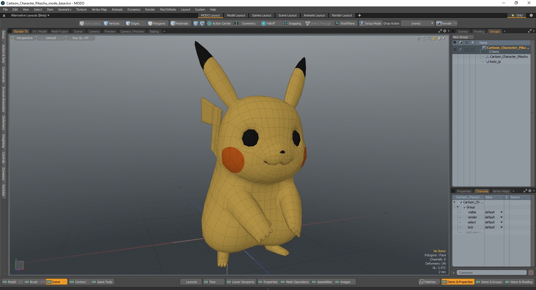Toggle Snapping
The height and width of the screenshot is (290, 536).
pos(292,23)
